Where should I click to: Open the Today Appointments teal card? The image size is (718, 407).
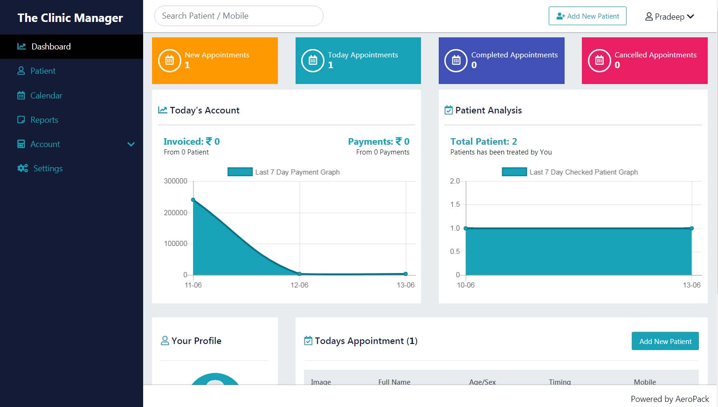(358, 61)
